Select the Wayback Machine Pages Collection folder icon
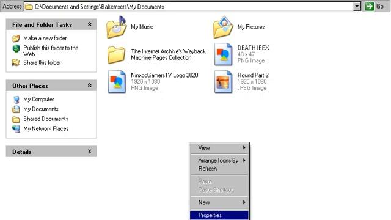 pyautogui.click(x=117, y=54)
